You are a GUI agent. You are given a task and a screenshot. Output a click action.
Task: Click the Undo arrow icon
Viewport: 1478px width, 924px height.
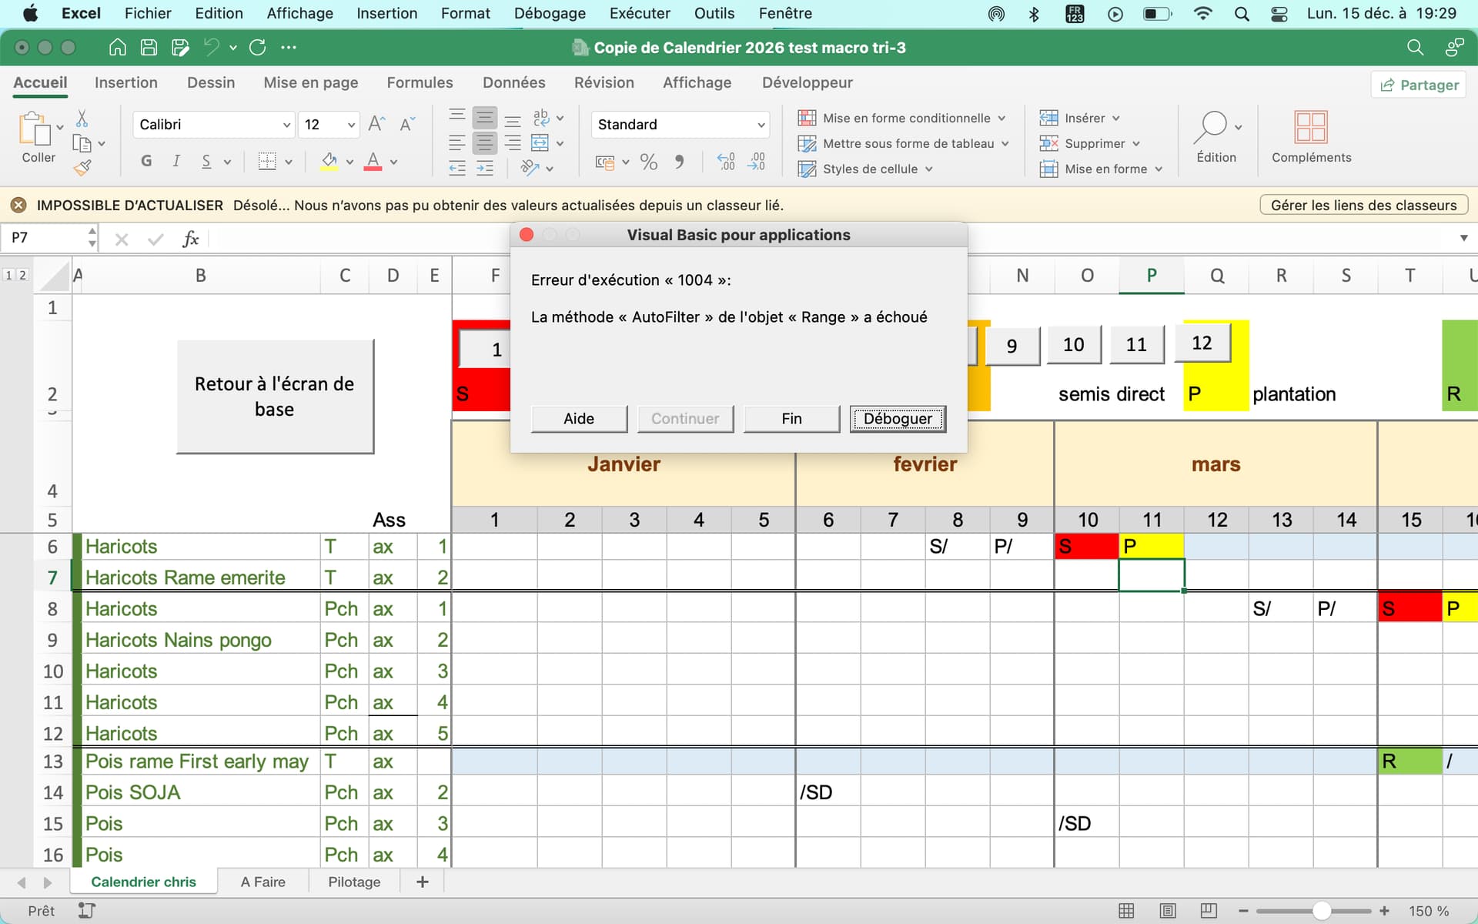tap(211, 48)
